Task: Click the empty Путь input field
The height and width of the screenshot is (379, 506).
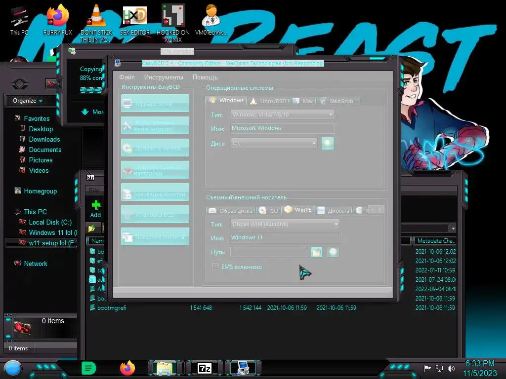Action: pyautogui.click(x=269, y=252)
